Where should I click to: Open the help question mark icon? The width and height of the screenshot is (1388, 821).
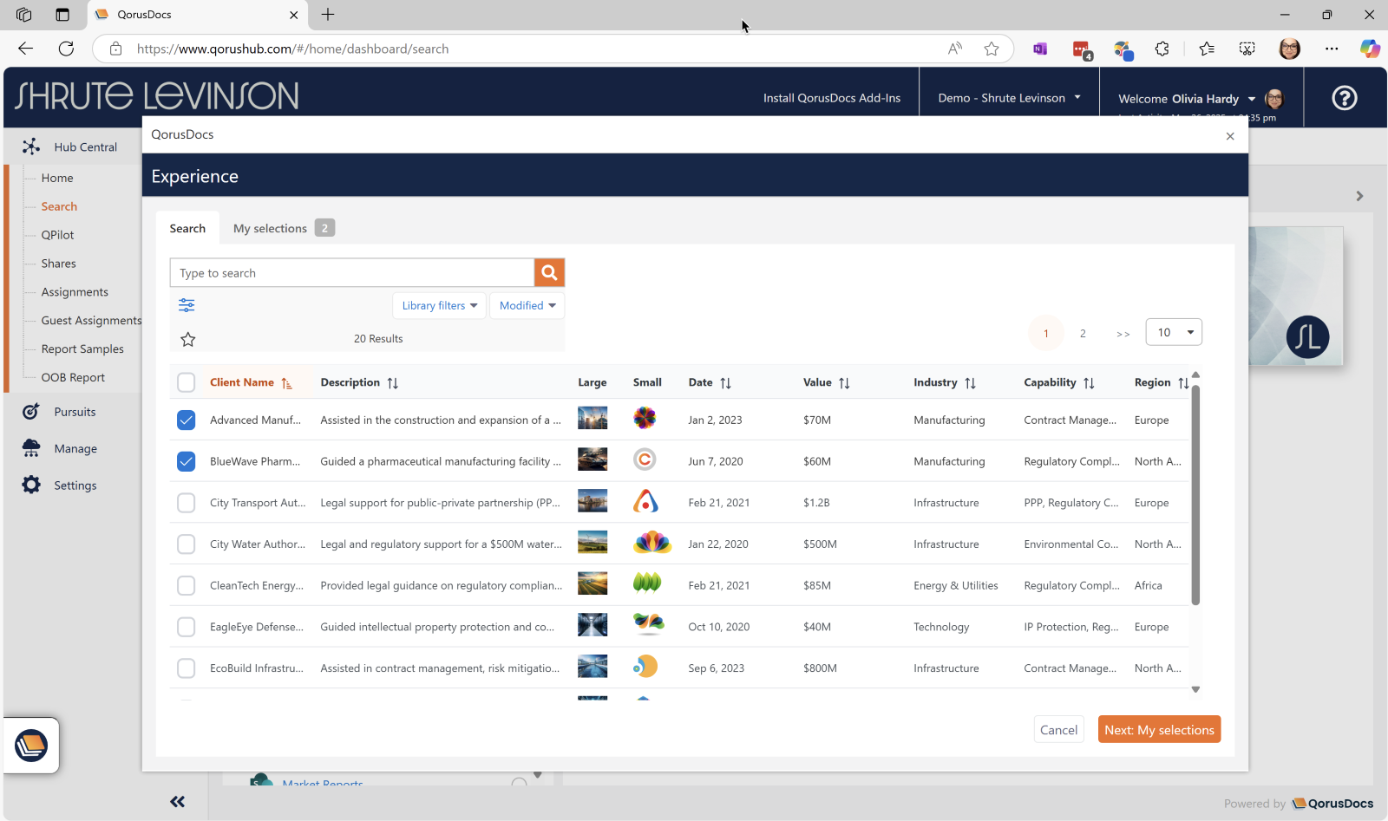point(1345,98)
